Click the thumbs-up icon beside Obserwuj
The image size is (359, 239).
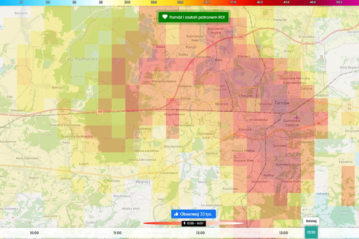176,214
